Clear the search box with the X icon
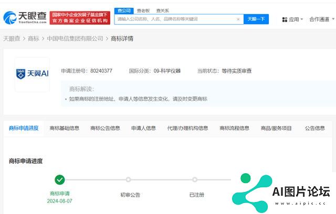Viewport: 336px width, 214px height. pos(238,19)
